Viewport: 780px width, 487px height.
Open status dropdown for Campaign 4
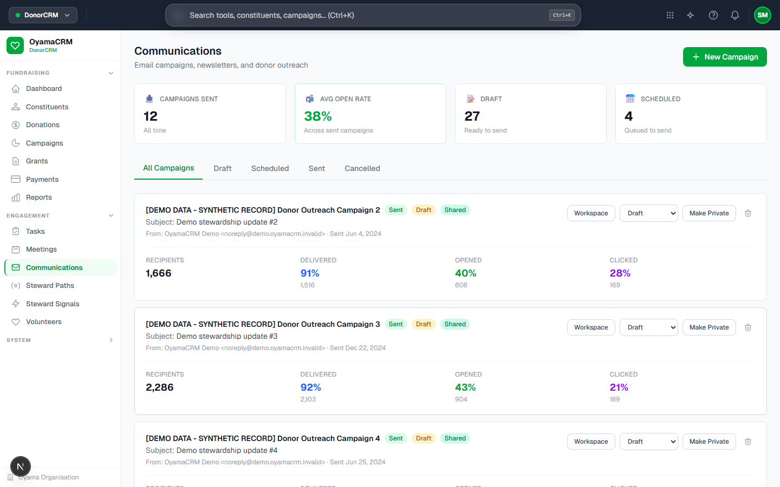[649, 442]
